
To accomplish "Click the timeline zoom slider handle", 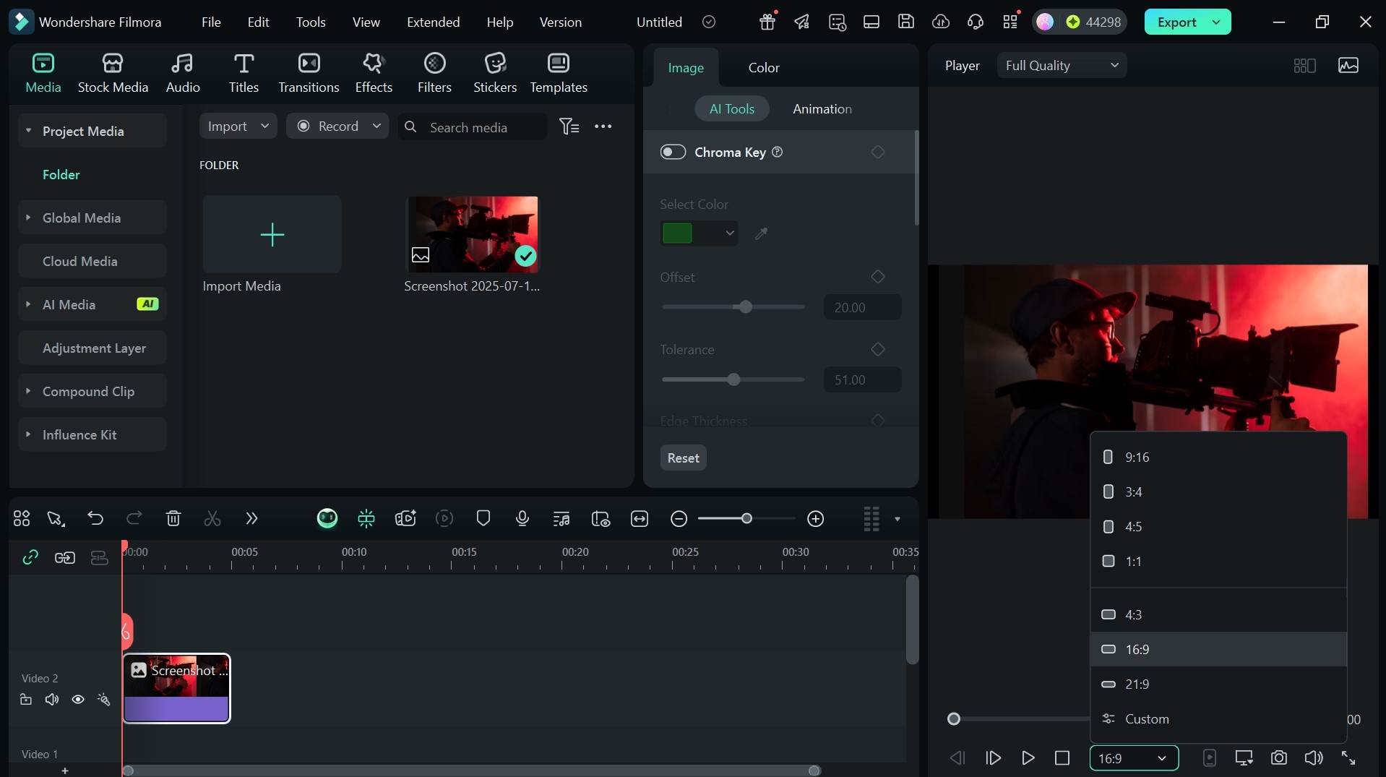I will tap(746, 518).
